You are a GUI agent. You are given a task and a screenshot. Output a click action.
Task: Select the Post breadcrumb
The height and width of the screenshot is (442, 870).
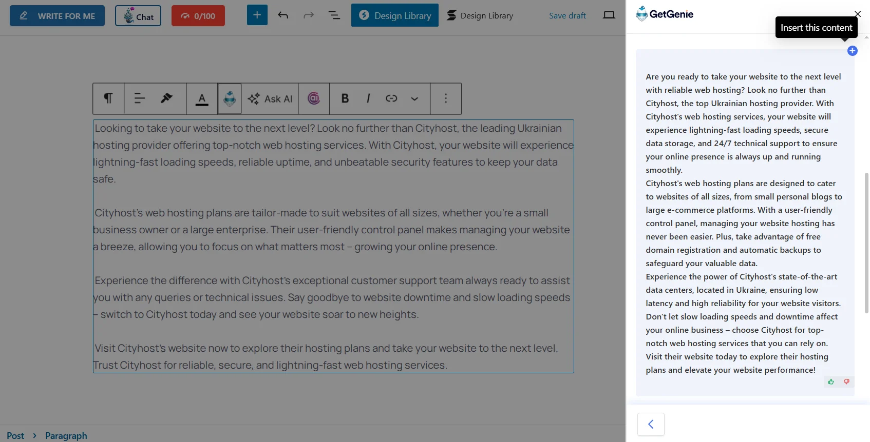(x=15, y=435)
